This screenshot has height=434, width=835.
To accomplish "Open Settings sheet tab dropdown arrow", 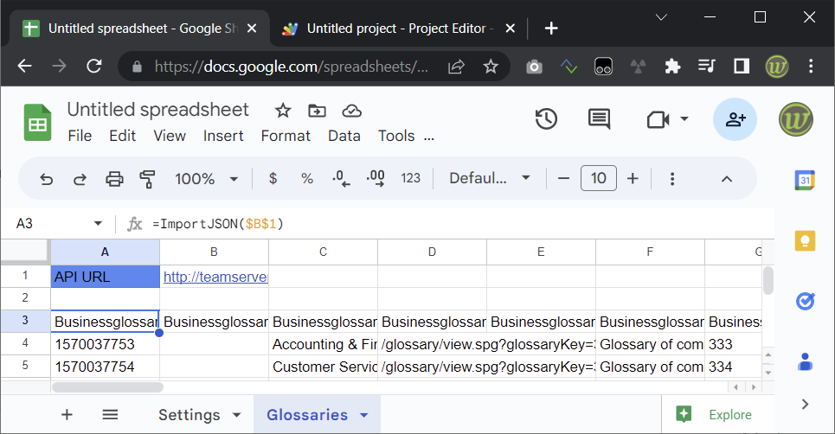I will tap(237, 415).
